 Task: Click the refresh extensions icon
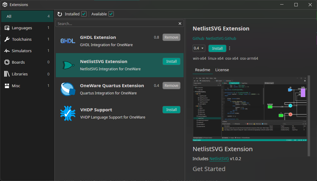pyautogui.click(x=60, y=14)
